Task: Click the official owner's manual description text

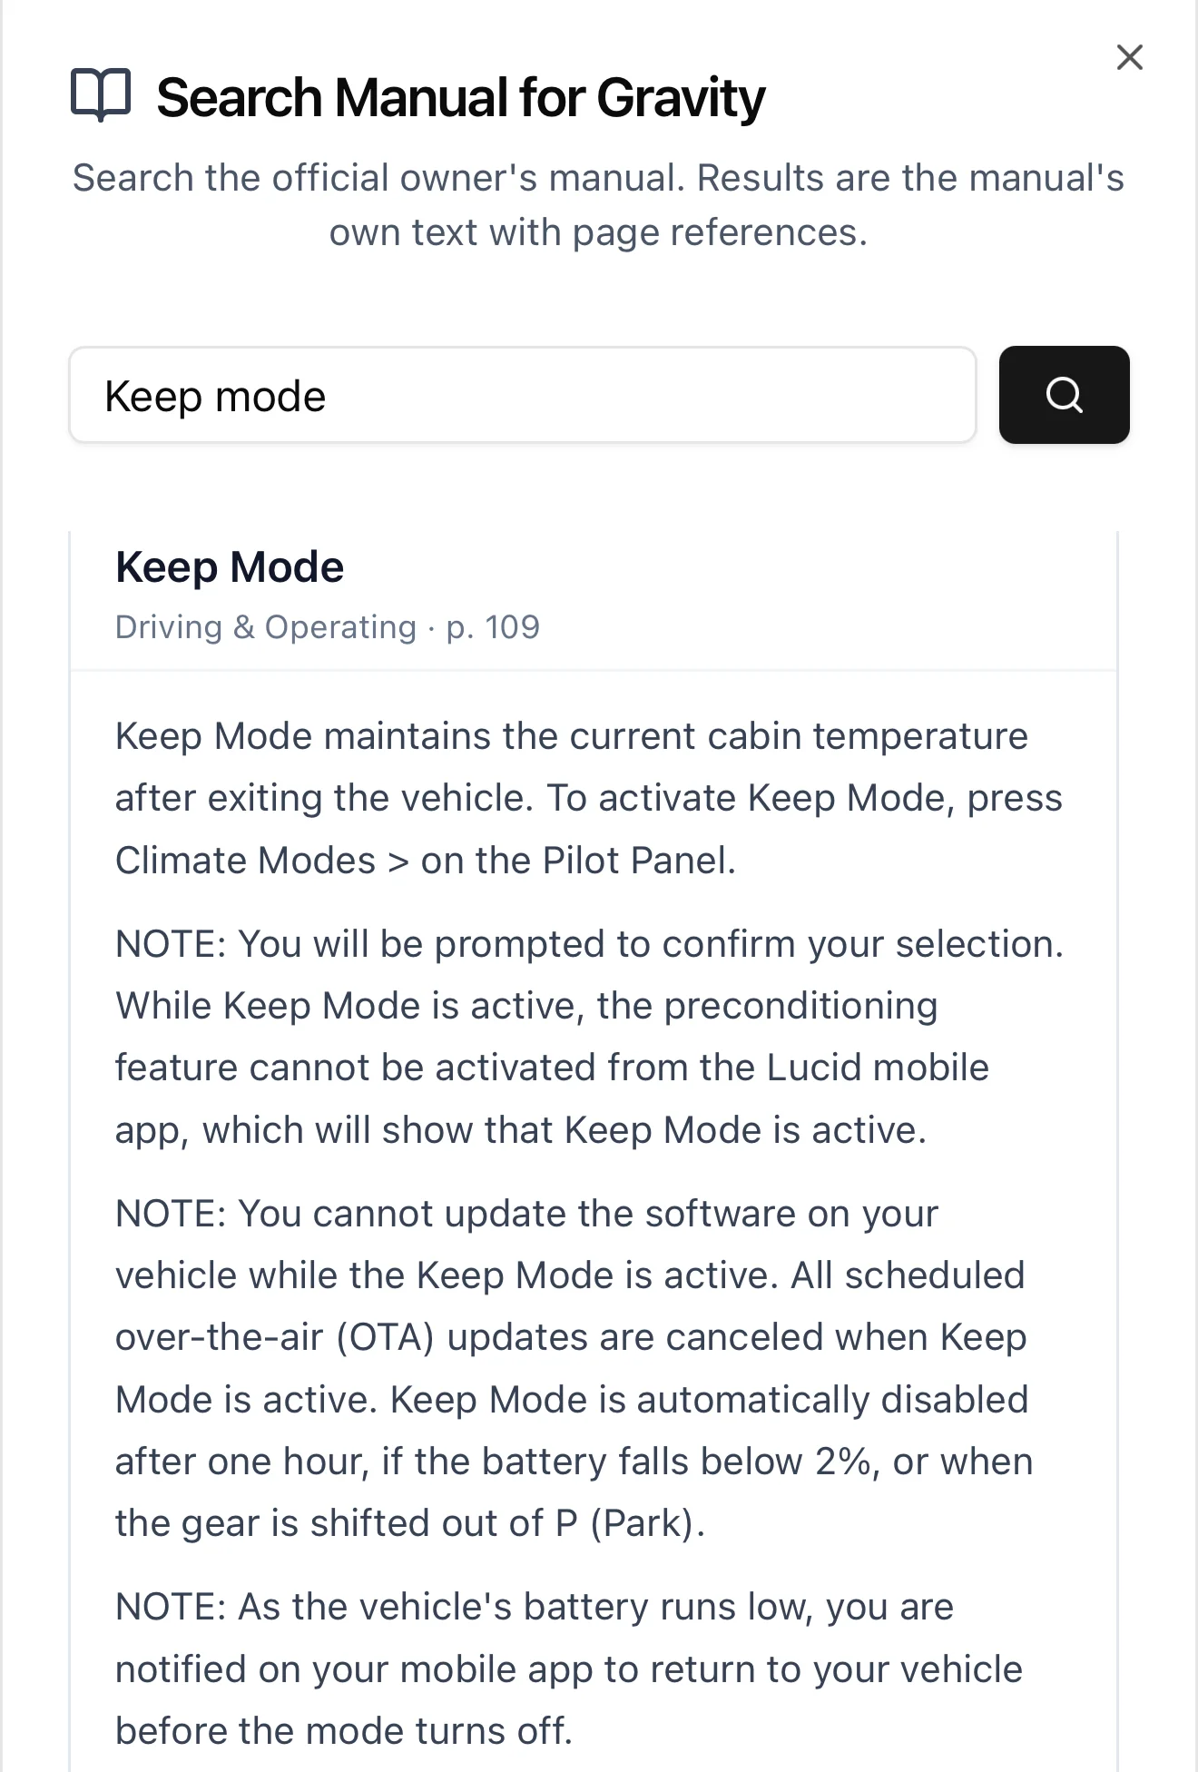Action: tap(598, 205)
